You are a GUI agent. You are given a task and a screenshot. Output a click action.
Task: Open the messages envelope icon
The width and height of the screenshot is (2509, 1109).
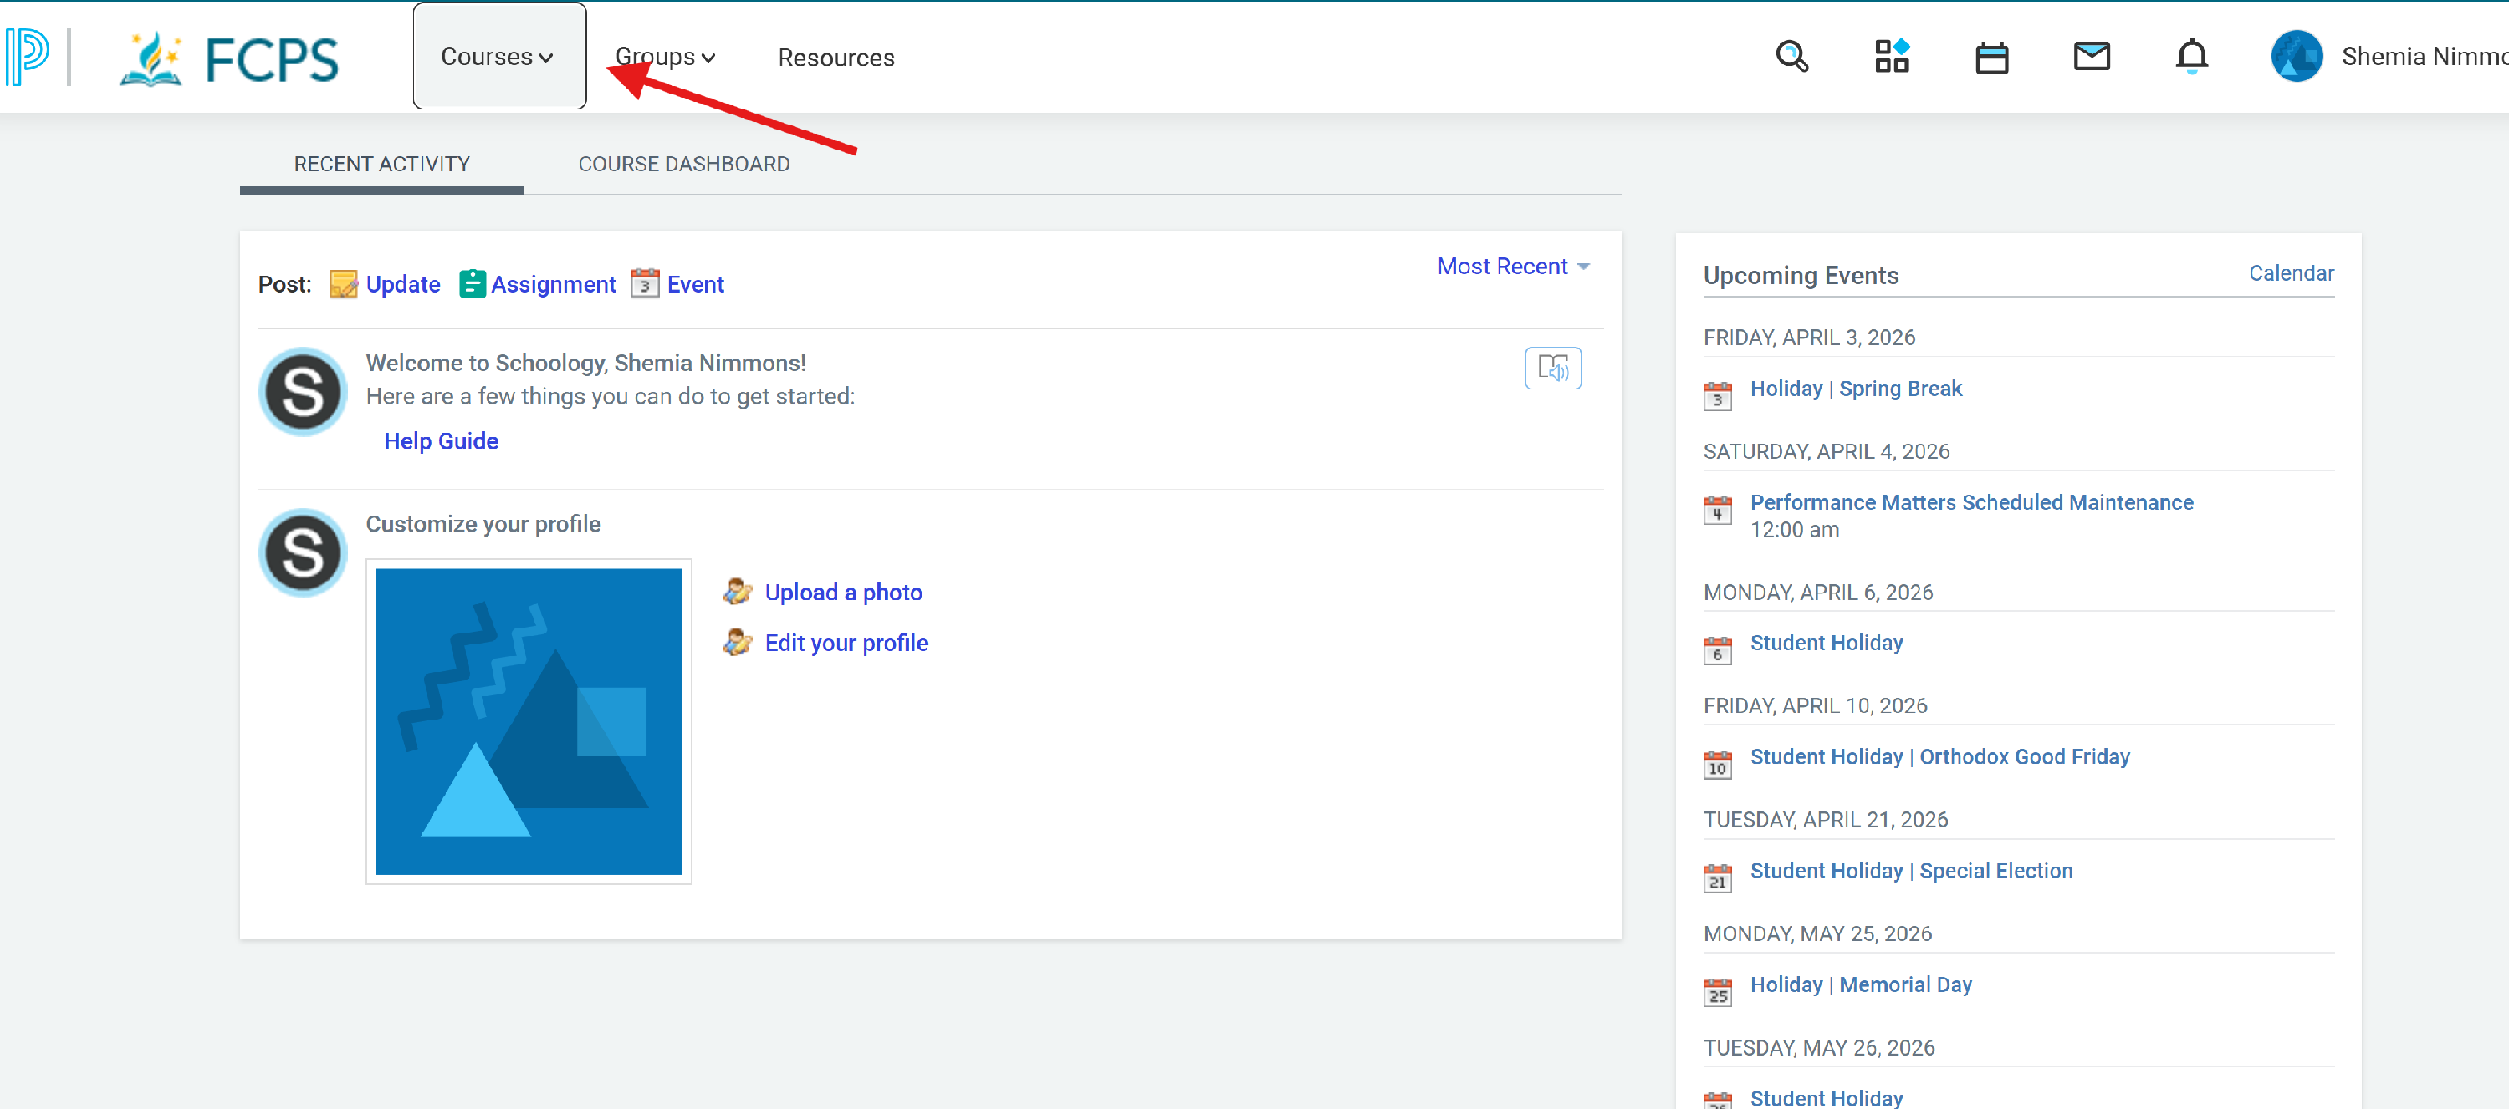coord(2091,57)
